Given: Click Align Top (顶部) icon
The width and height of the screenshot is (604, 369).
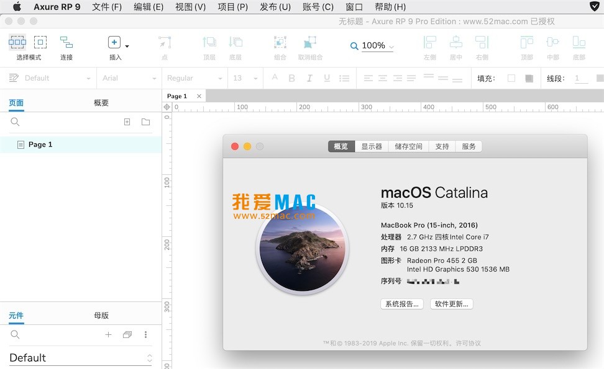Looking at the screenshot, I should (526, 42).
